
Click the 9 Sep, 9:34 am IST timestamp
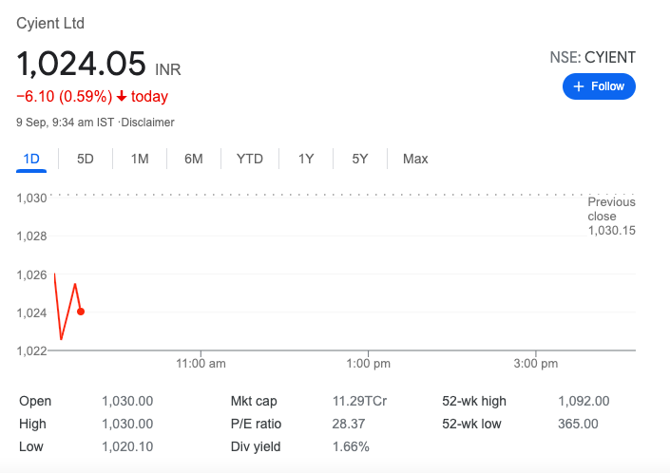click(x=65, y=123)
